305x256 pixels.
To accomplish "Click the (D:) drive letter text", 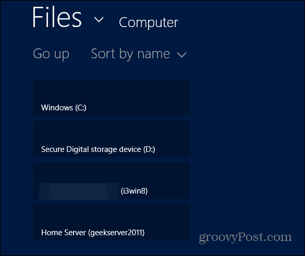I will click(x=149, y=149).
